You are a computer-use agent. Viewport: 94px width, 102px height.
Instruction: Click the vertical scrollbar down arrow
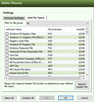pyautogui.click(x=87, y=75)
